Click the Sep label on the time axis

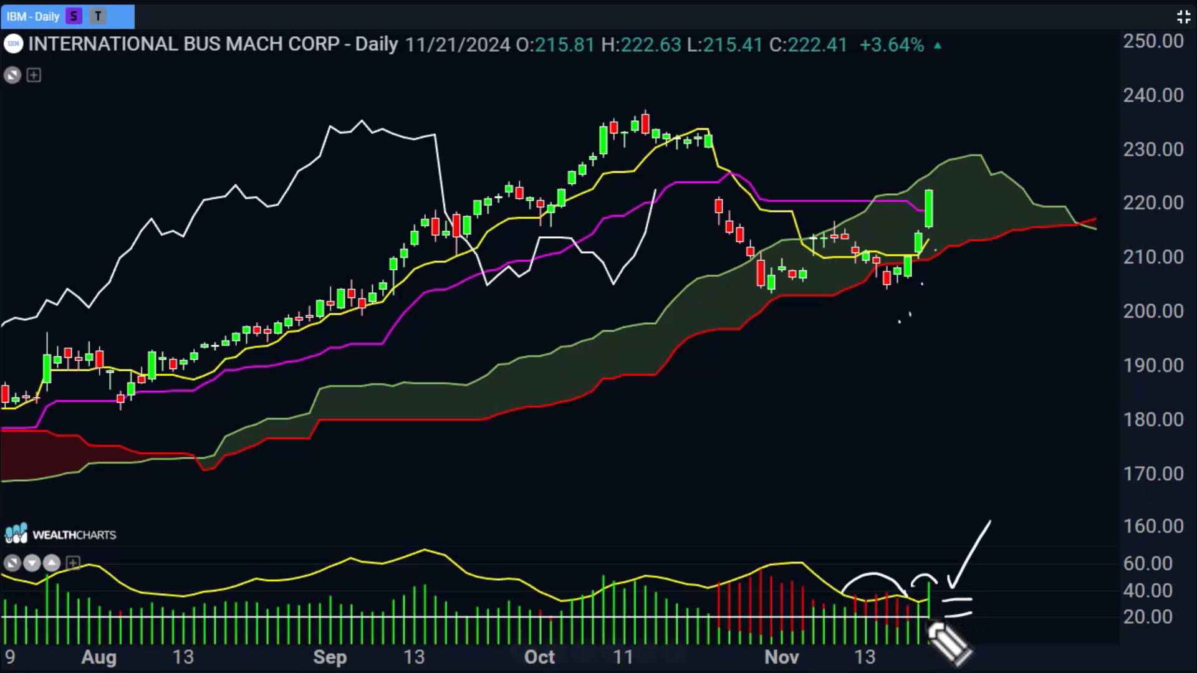(330, 657)
